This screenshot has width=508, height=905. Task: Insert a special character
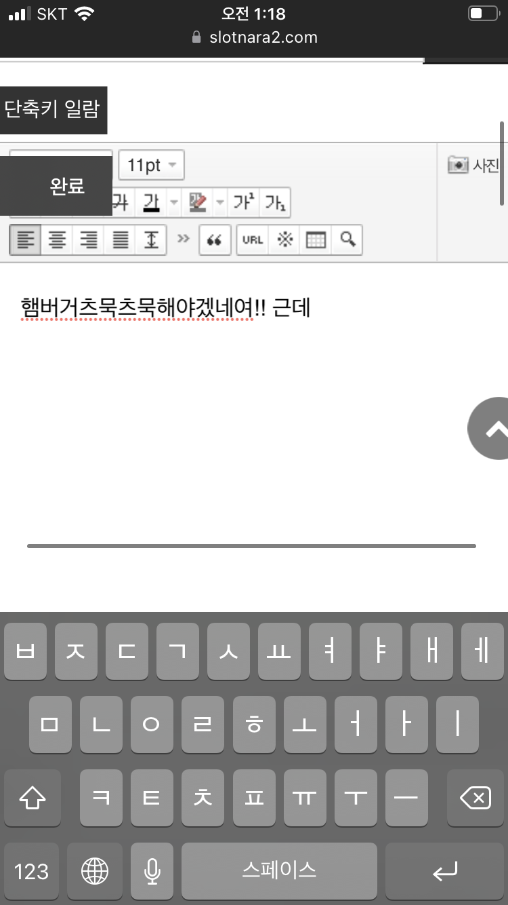coord(284,240)
